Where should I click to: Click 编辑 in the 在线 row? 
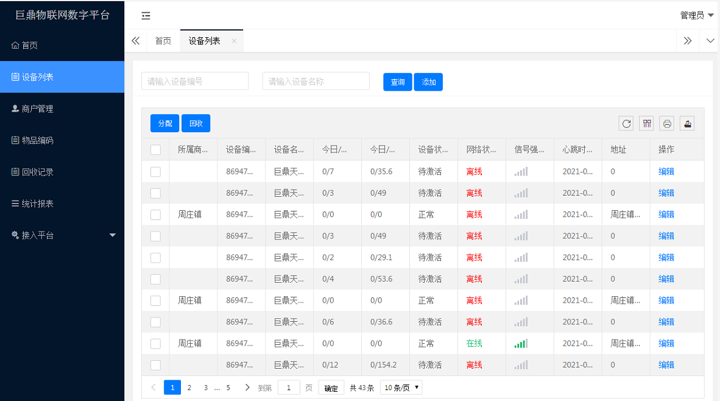point(666,343)
